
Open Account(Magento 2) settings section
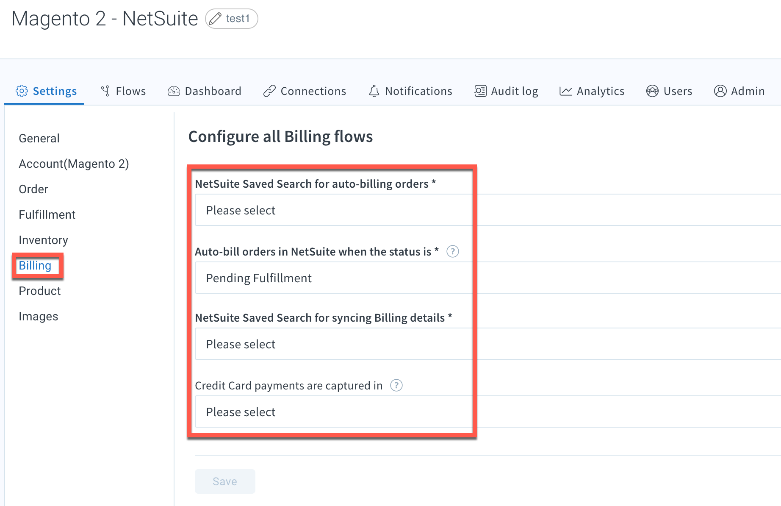point(74,164)
